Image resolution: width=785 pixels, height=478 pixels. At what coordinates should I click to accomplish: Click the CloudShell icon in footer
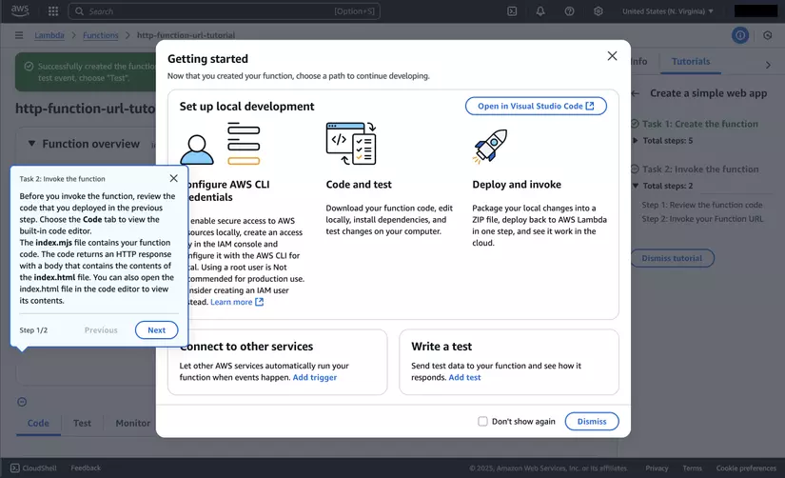coord(15,468)
